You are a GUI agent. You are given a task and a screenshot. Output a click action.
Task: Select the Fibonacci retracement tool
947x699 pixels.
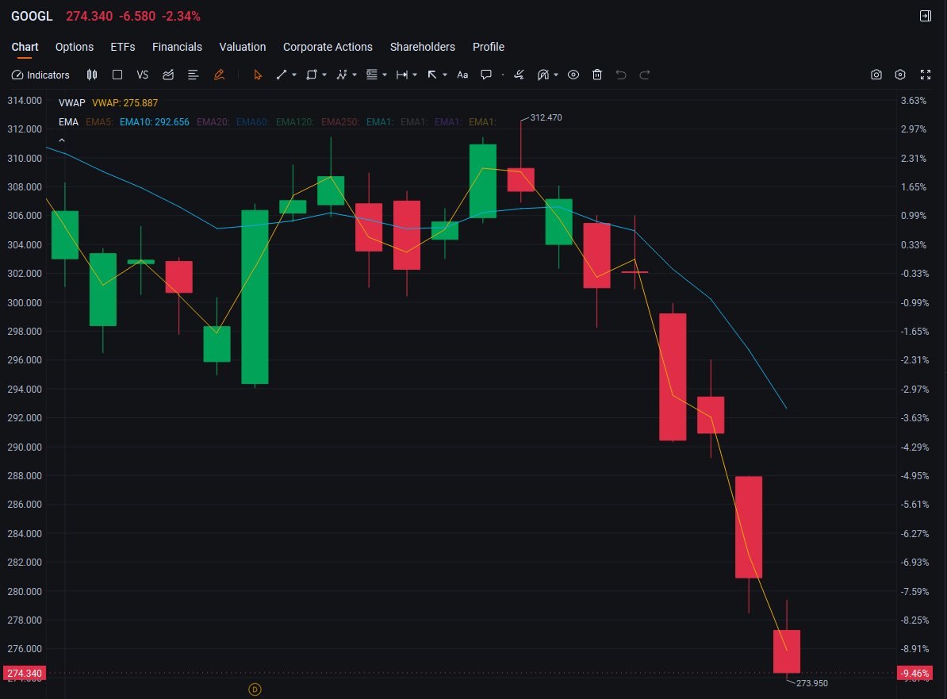(371, 75)
